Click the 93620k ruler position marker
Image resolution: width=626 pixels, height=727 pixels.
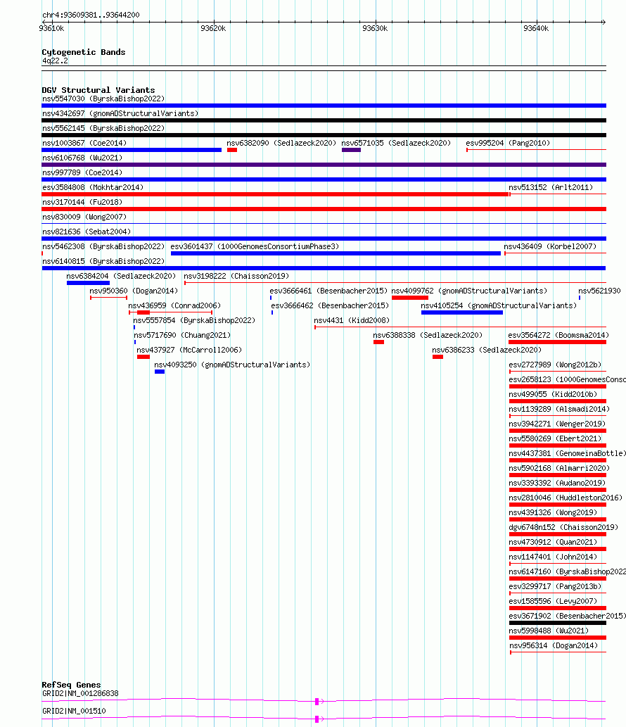214,29
